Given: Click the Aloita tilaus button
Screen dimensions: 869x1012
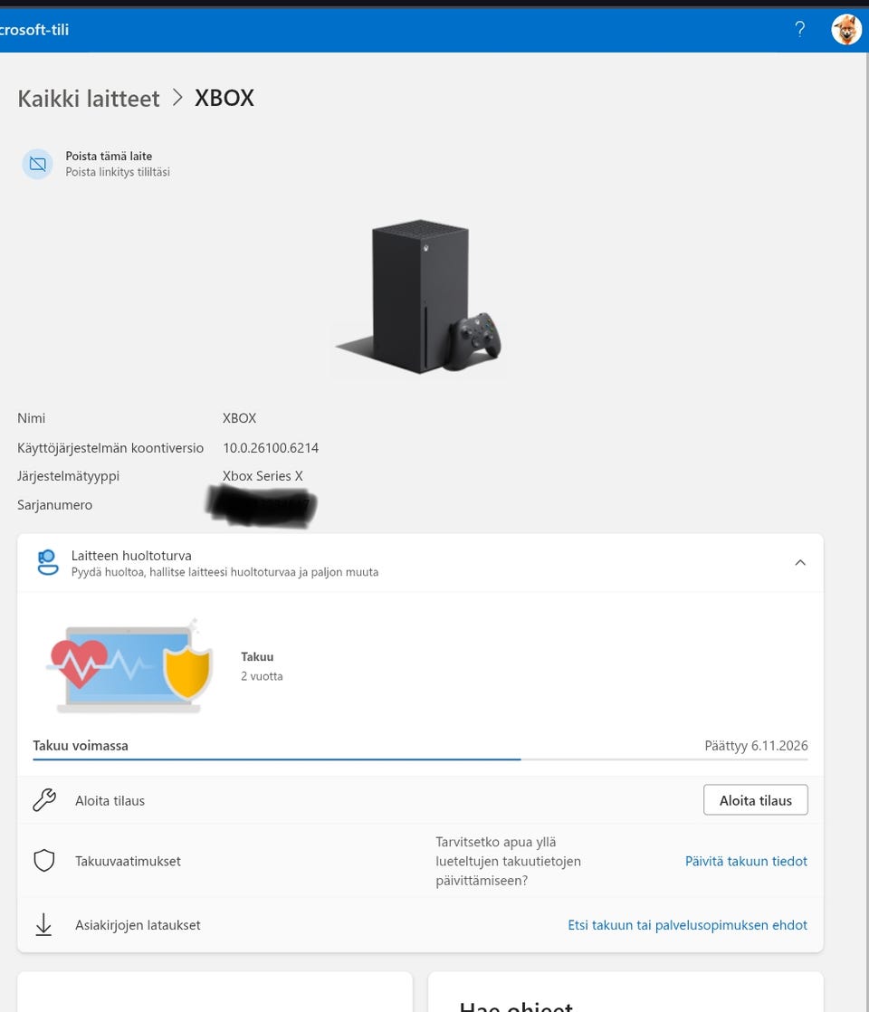Looking at the screenshot, I should [755, 799].
